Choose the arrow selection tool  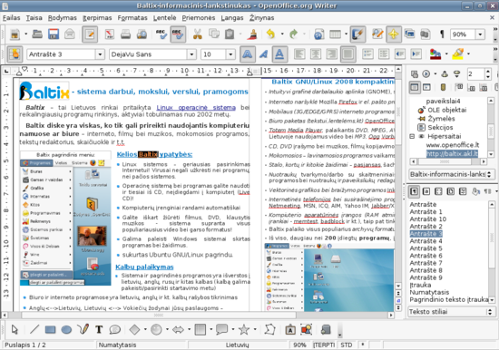point(15,329)
